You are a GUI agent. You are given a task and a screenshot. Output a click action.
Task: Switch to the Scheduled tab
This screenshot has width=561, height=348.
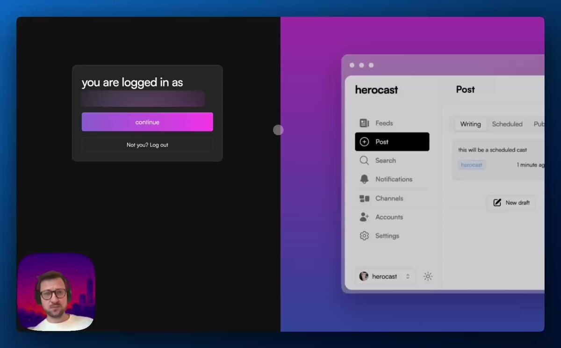tap(507, 124)
